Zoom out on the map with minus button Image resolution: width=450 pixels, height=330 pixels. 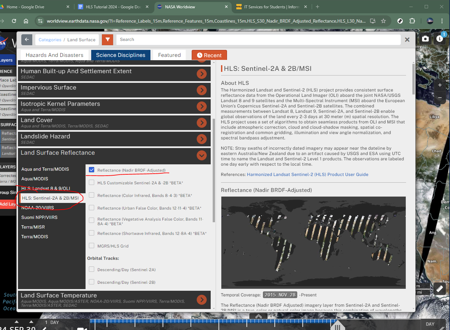[x=440, y=97]
